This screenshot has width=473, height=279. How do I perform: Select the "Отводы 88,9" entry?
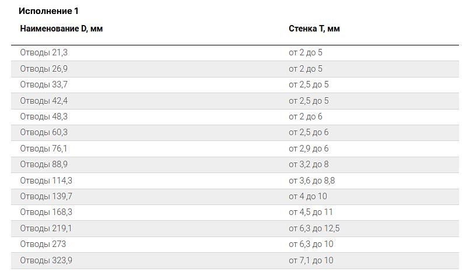tap(44, 164)
